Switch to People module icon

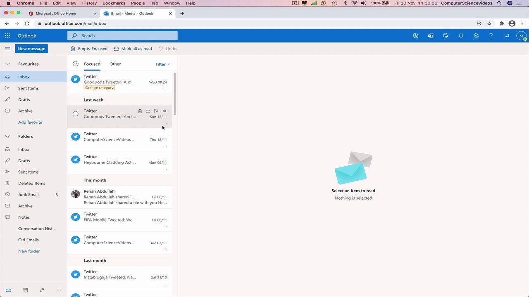click(x=42, y=290)
